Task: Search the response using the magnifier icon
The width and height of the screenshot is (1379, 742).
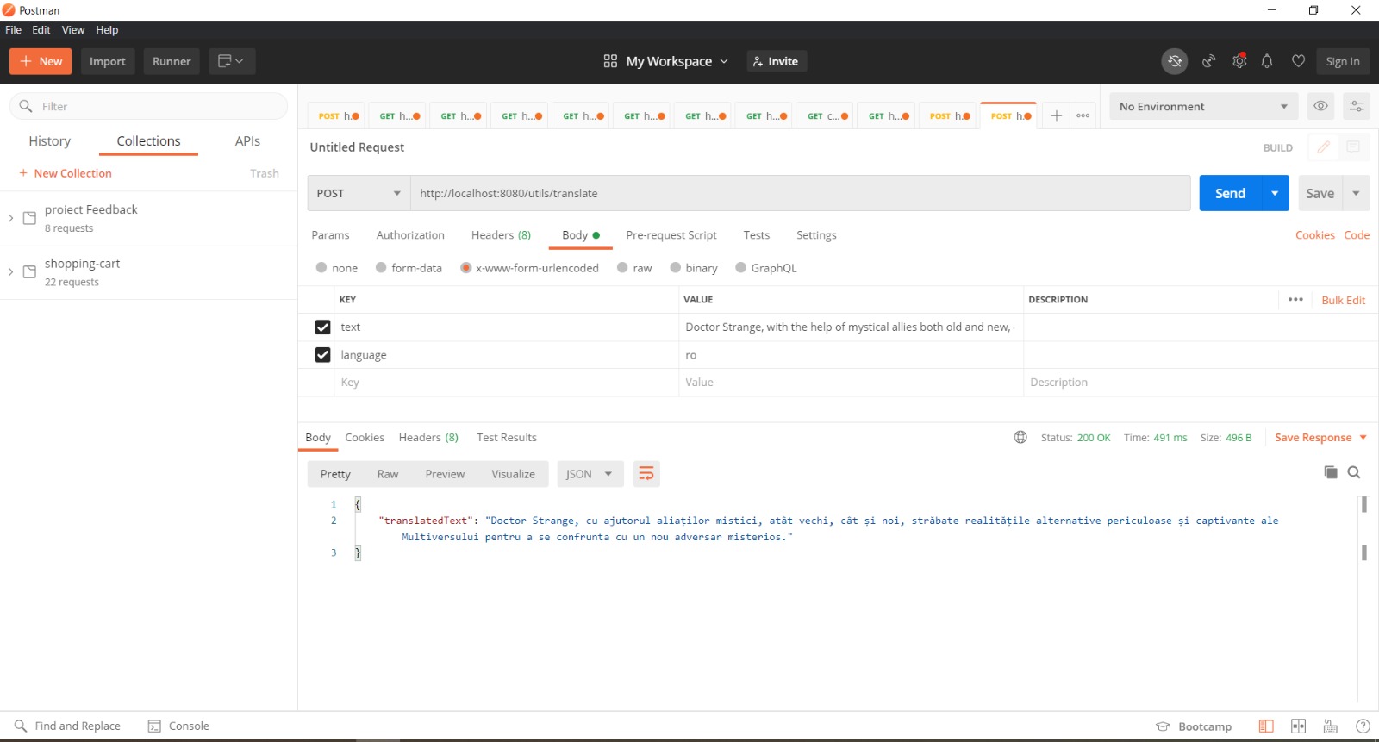Action: (1354, 472)
